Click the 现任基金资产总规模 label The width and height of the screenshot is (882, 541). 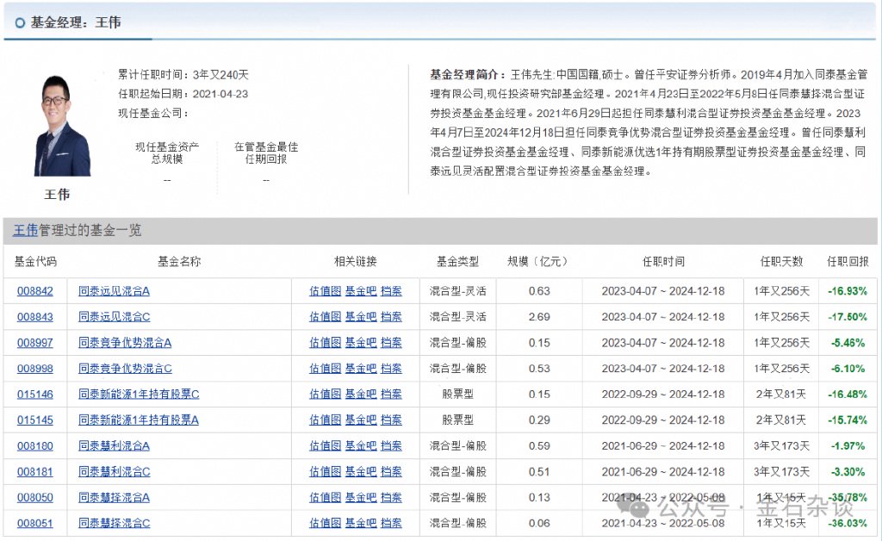click(167, 153)
